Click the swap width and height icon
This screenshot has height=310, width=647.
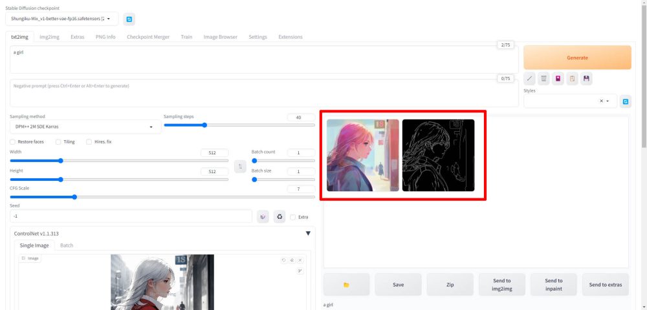[x=240, y=167]
